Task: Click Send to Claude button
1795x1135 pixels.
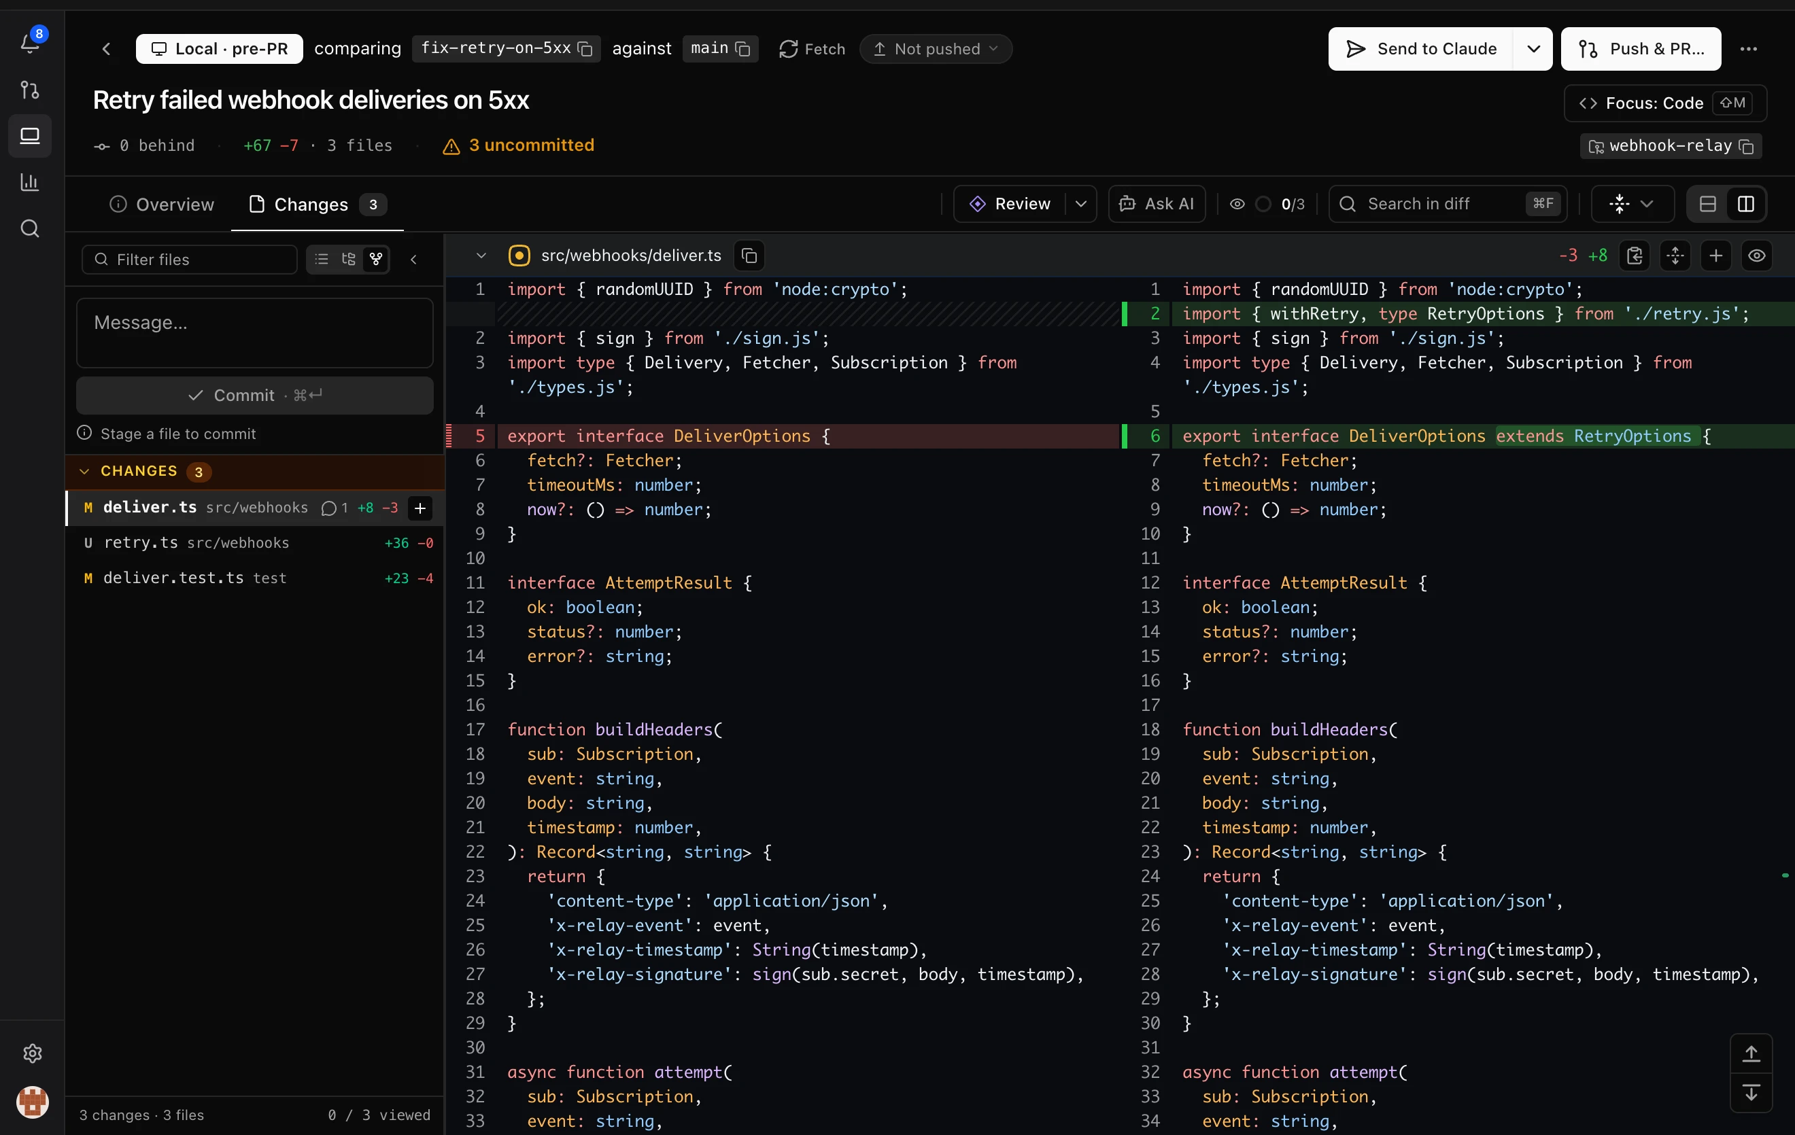Action: point(1421,49)
